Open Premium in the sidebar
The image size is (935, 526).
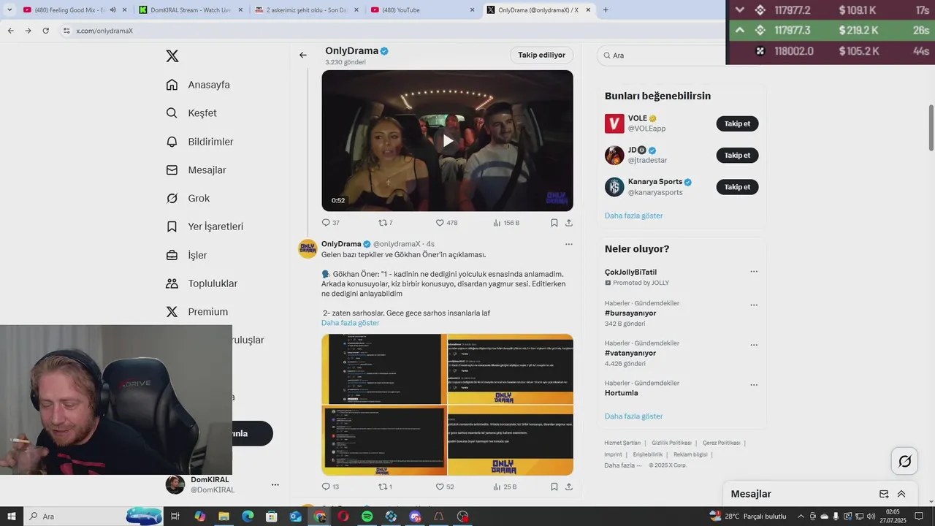[x=196, y=312]
